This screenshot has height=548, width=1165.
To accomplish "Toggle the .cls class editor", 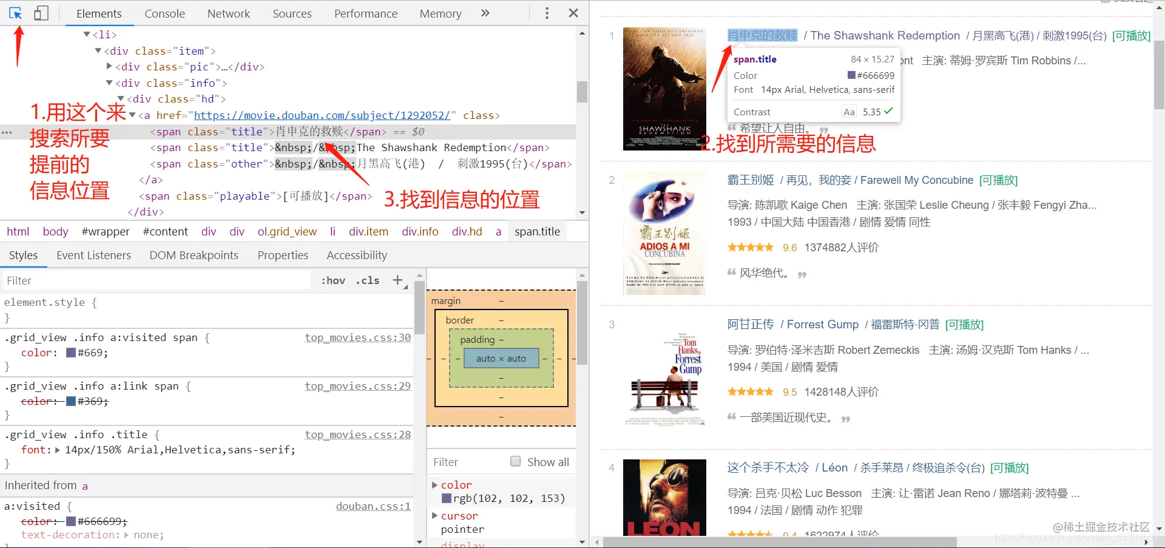I will (368, 280).
